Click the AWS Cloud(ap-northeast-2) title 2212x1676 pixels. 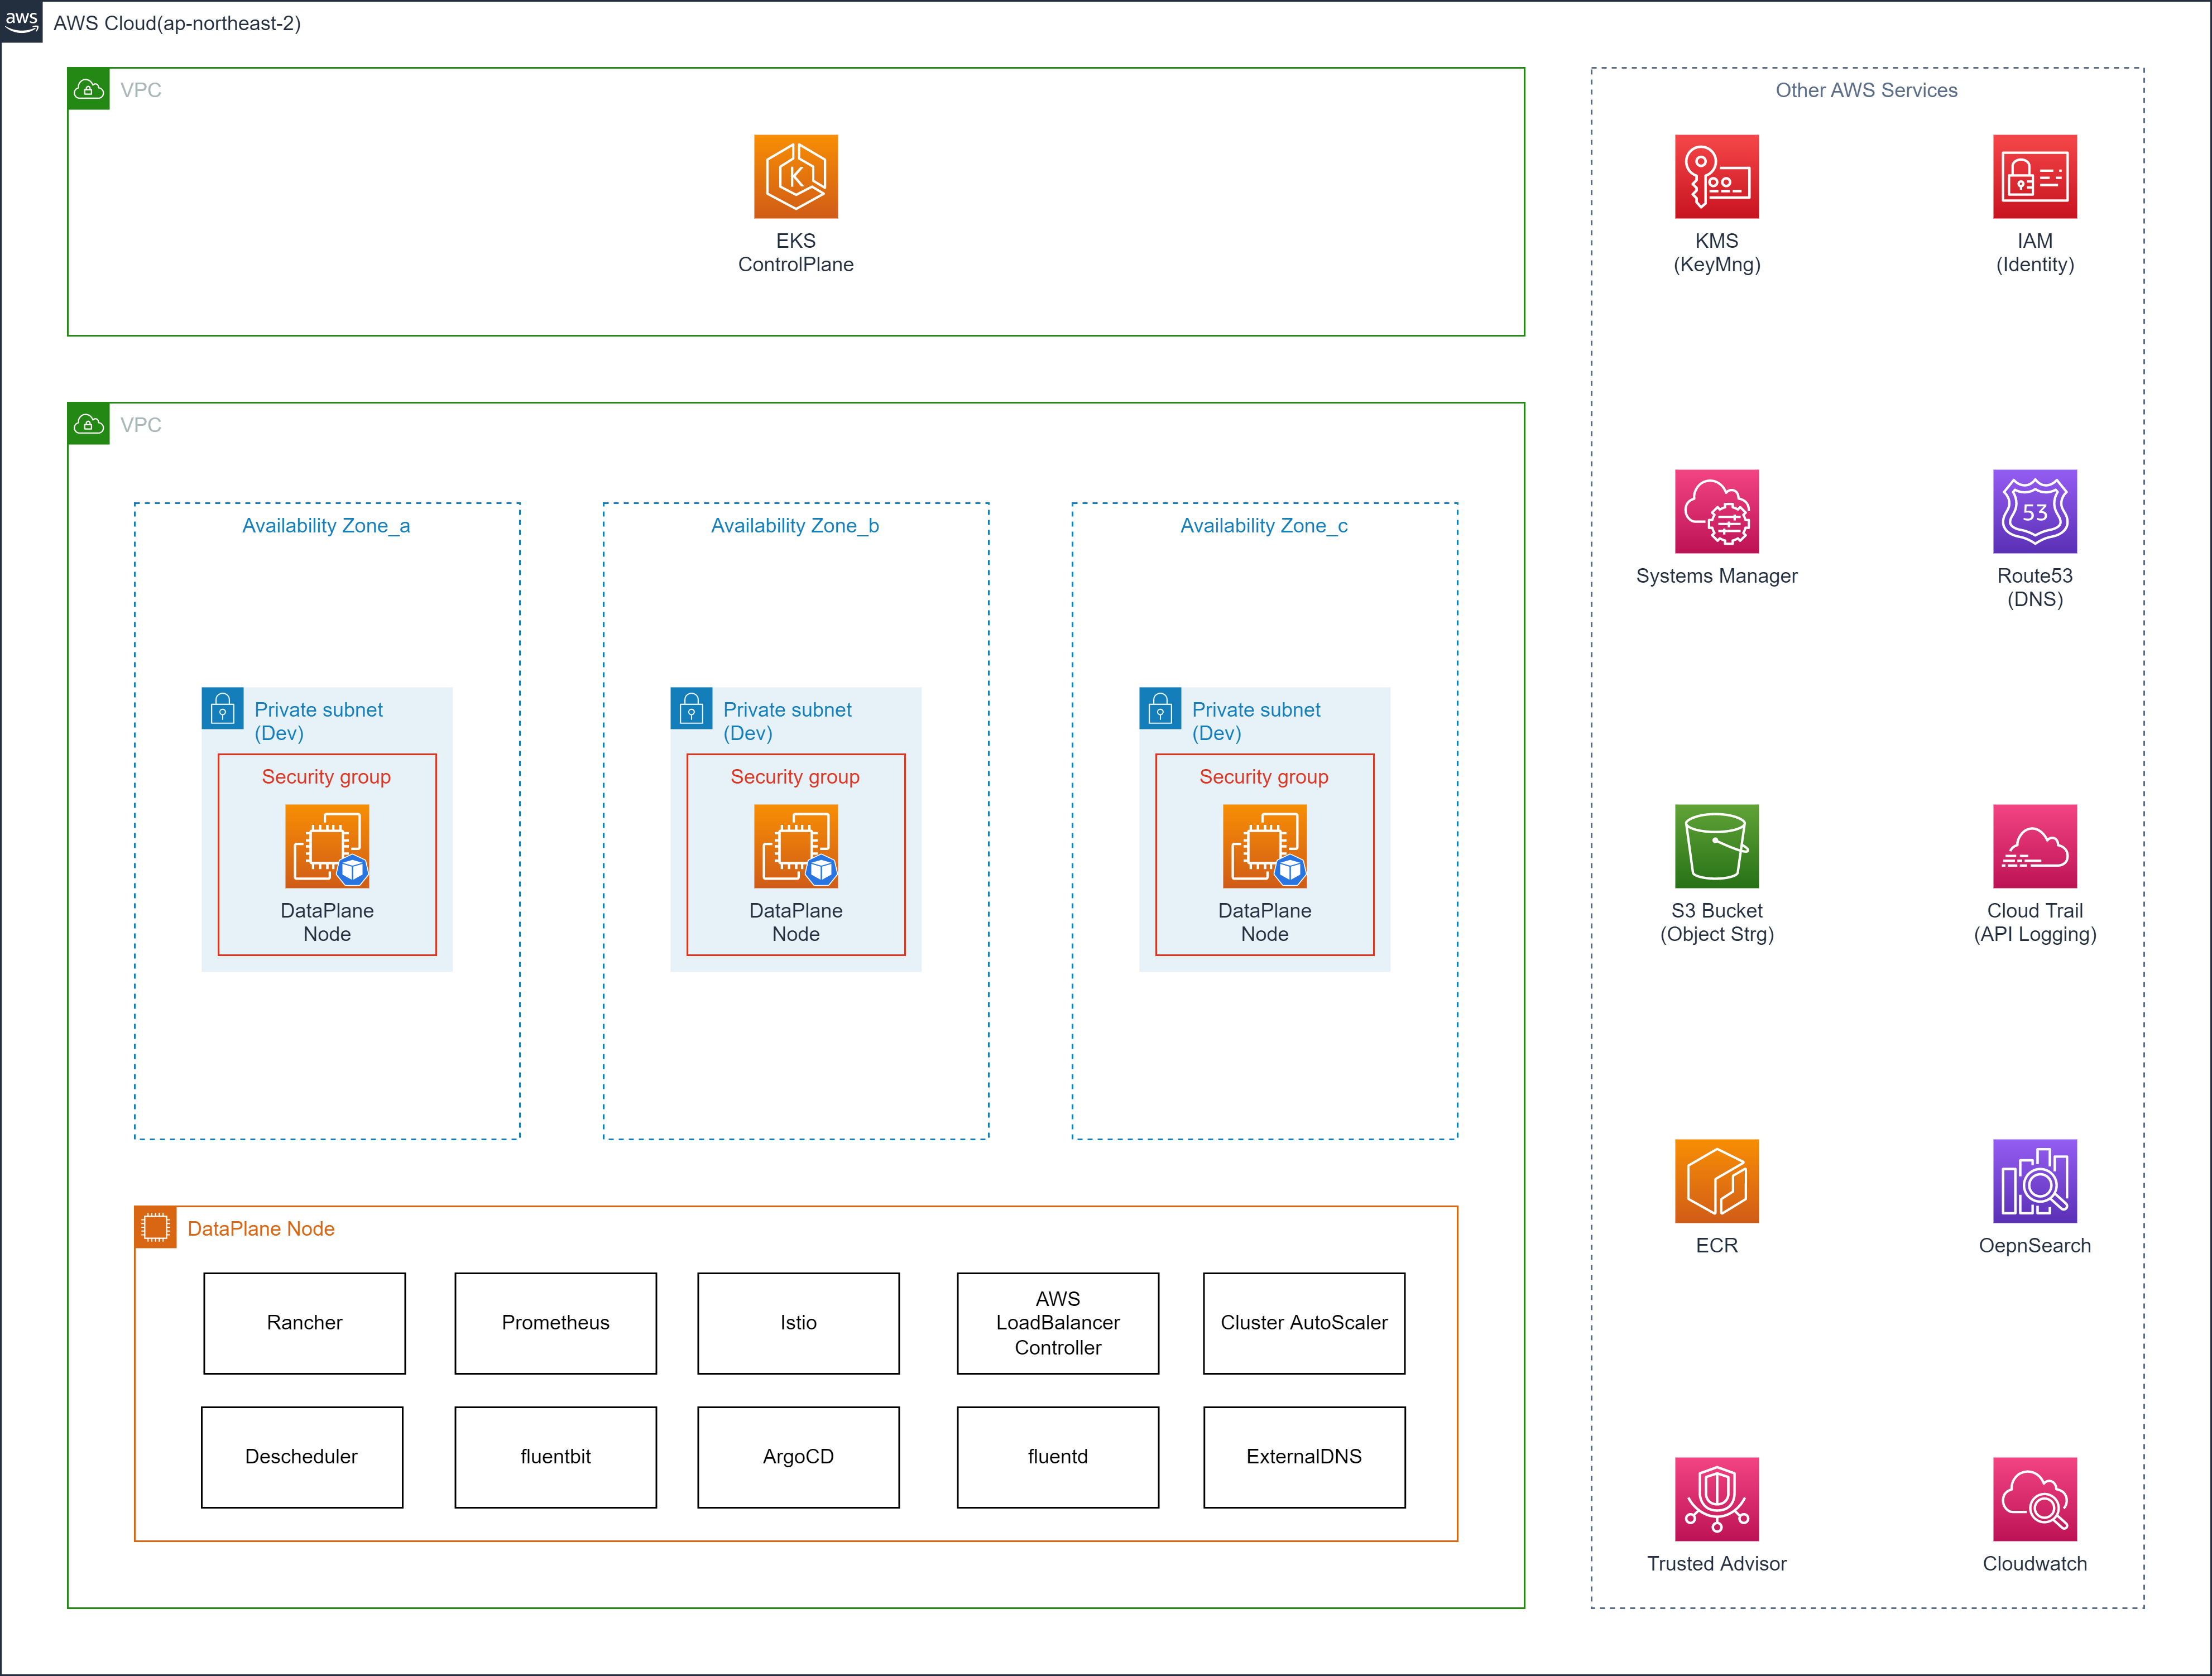[x=177, y=23]
